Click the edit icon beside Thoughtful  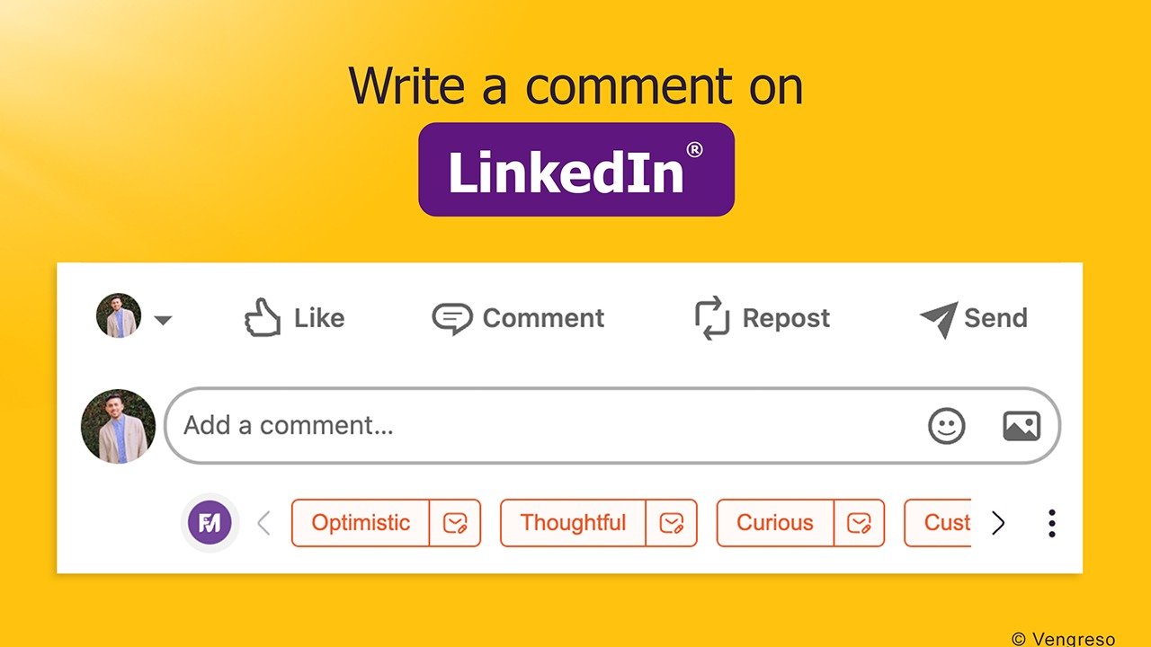click(x=672, y=523)
